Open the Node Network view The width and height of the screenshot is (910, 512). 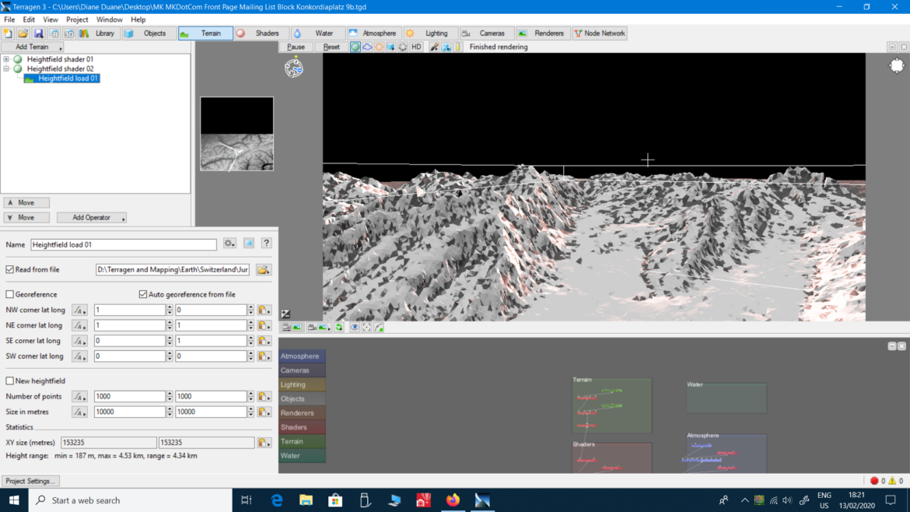click(599, 33)
